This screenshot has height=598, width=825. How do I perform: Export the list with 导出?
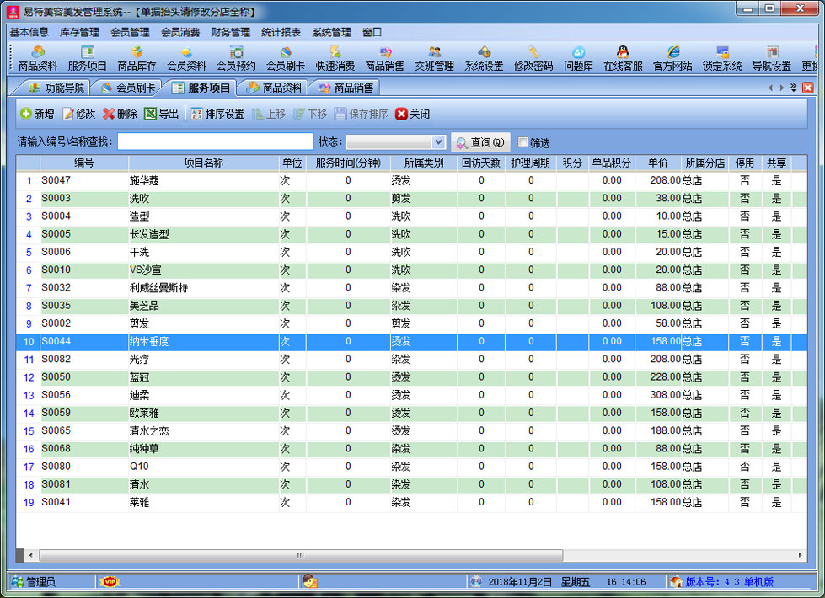(x=161, y=114)
